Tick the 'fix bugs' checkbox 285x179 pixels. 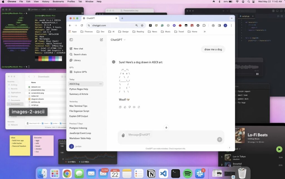click(x=236, y=103)
